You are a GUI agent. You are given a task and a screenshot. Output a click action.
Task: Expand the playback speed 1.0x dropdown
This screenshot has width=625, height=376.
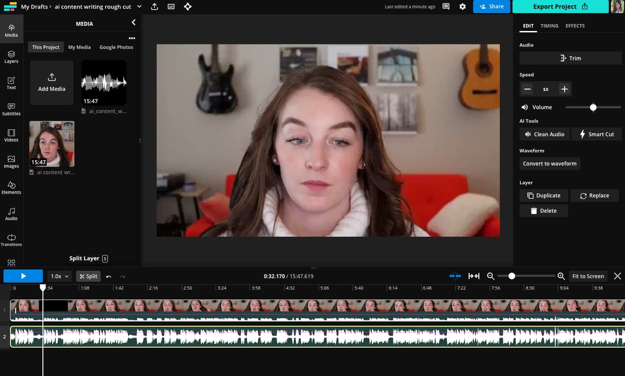pos(60,276)
